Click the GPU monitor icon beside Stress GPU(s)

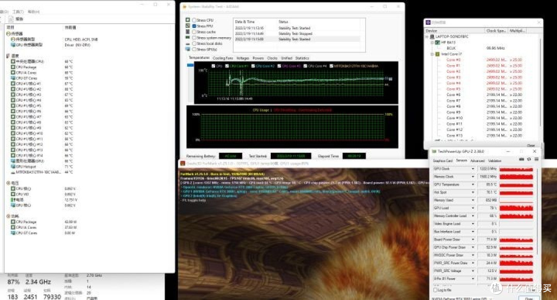(188, 49)
